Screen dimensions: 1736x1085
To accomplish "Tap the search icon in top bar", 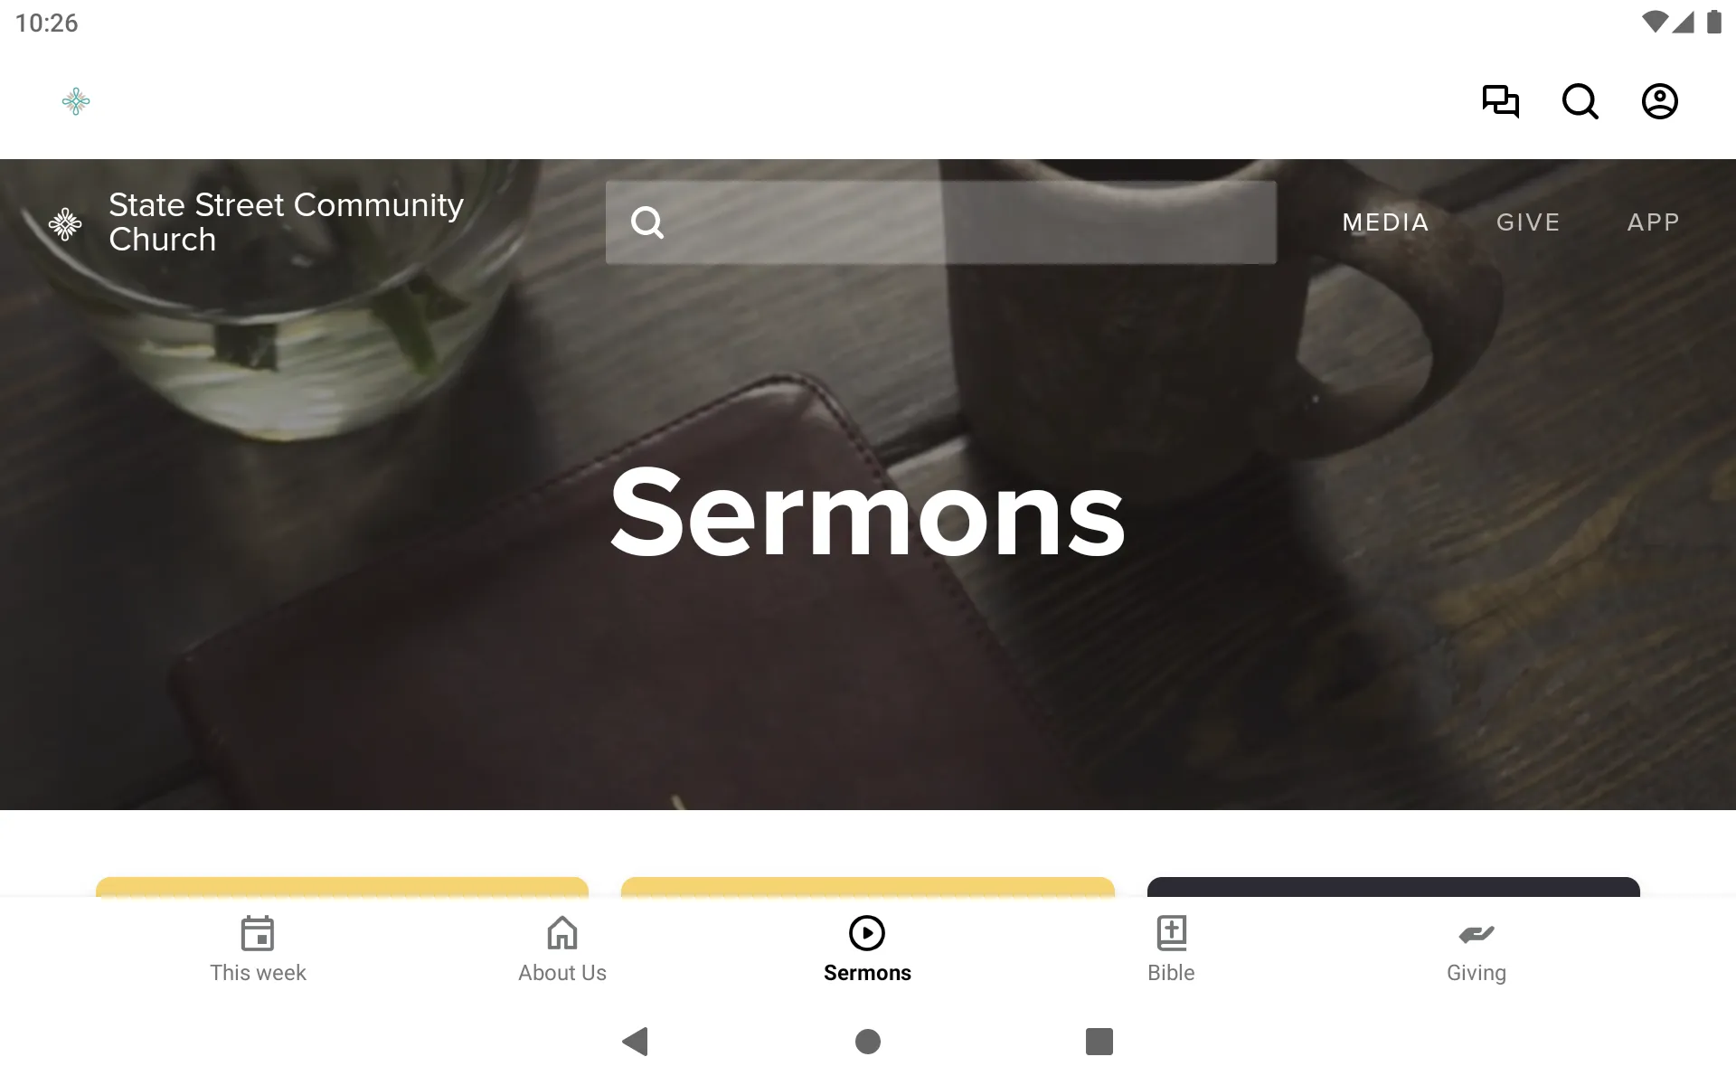I will point(1580,101).
